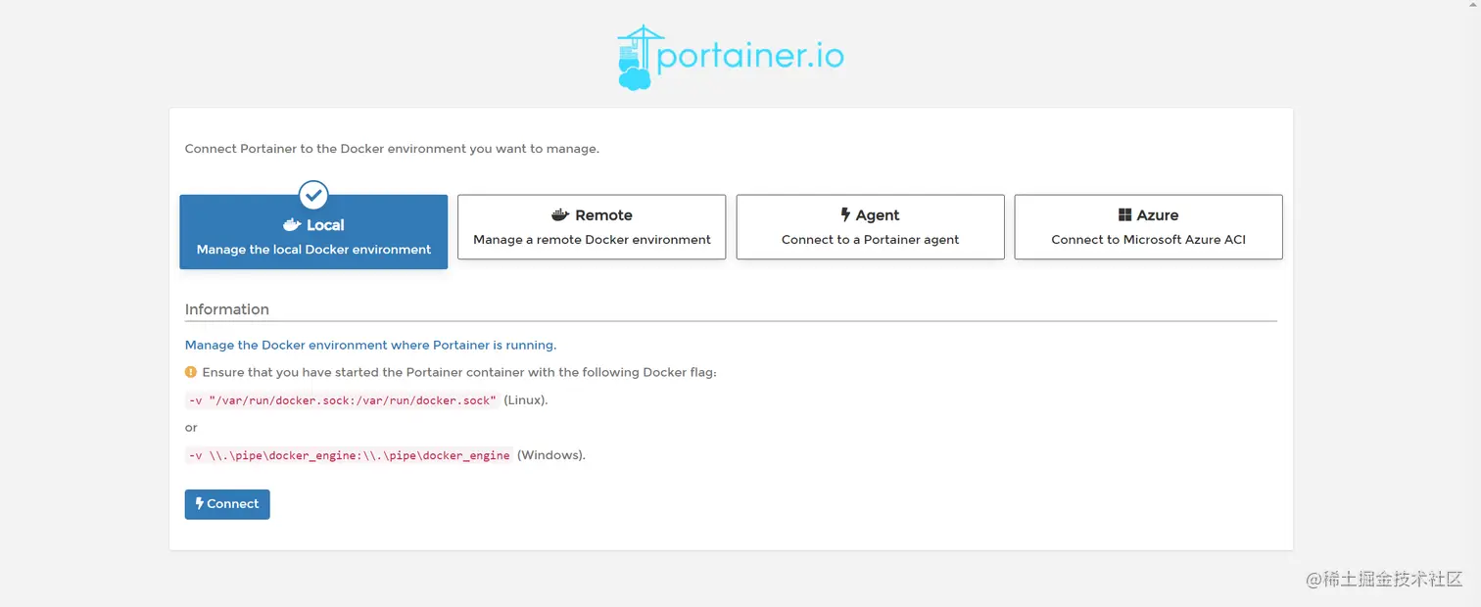Viewport: 1481px width, 607px height.
Task: Click the Portainer crane logo icon
Action: tap(635, 58)
